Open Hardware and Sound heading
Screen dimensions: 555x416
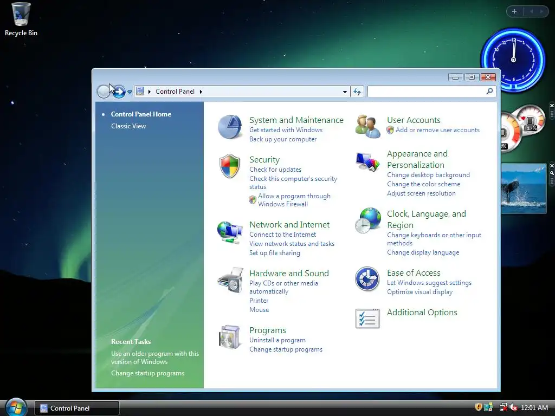click(x=289, y=273)
